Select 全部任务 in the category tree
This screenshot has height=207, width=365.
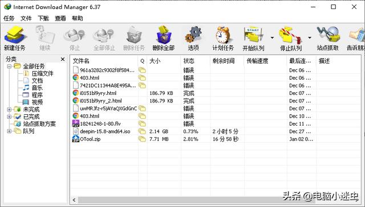tap(34, 67)
